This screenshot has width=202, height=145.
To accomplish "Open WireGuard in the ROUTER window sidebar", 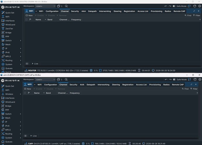I will click(x=8, y=25).
